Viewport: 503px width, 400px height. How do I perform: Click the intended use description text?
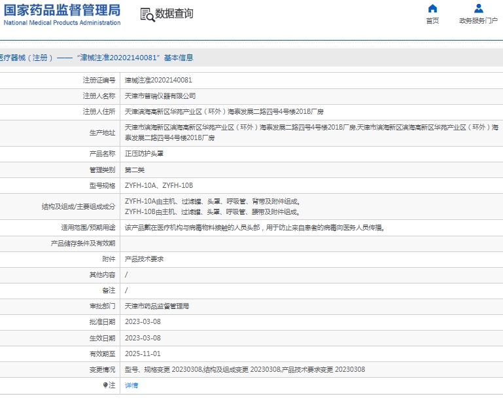(x=254, y=228)
